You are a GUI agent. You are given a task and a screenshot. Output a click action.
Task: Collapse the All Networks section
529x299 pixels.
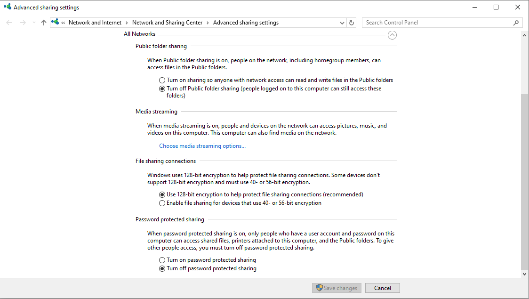[392, 35]
